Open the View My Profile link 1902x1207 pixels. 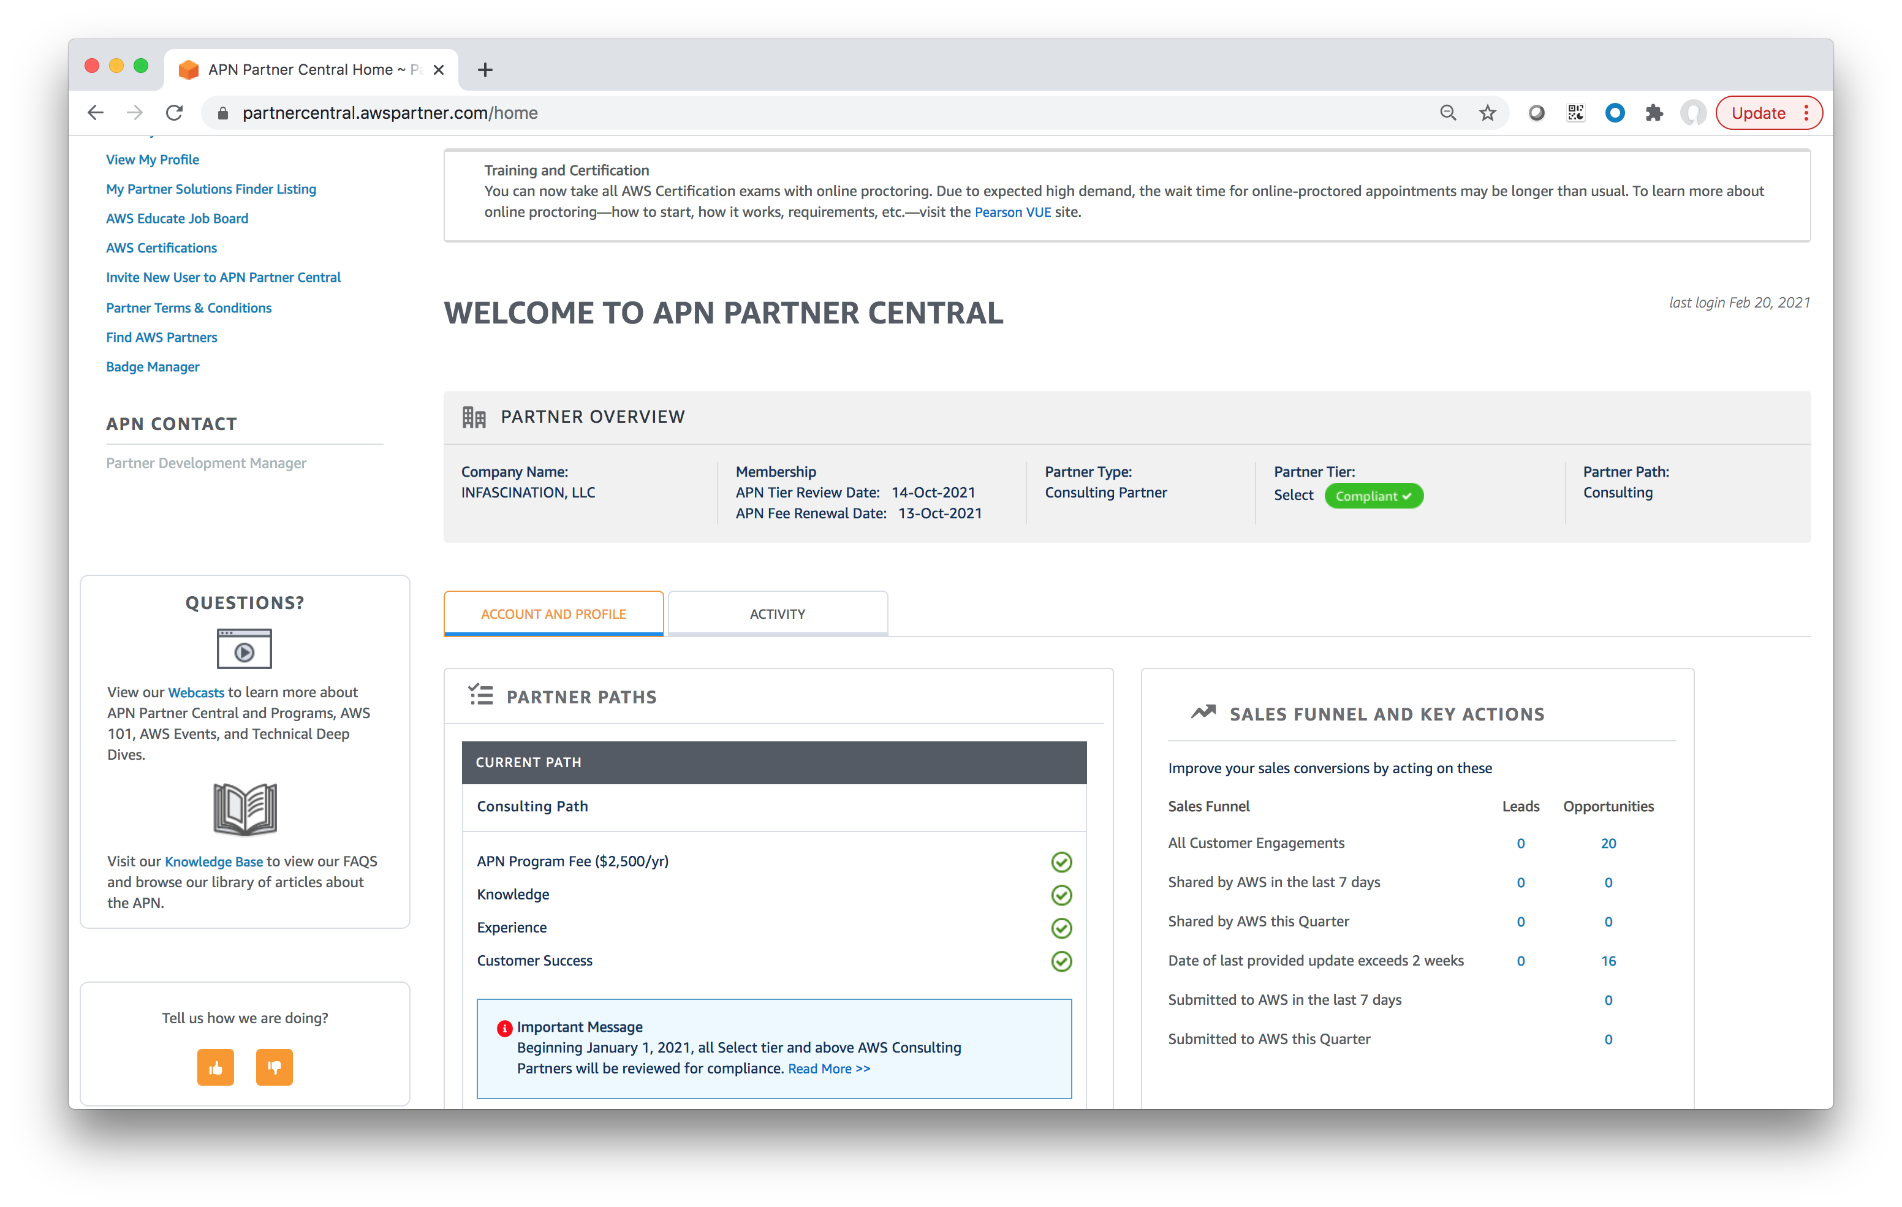(x=153, y=159)
